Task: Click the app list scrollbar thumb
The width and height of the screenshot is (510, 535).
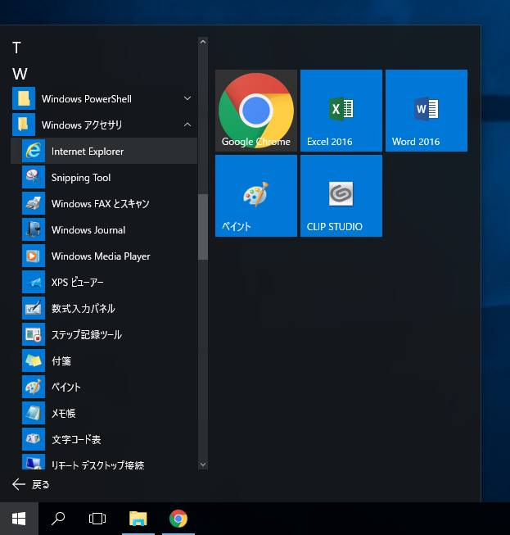Action: 203,227
